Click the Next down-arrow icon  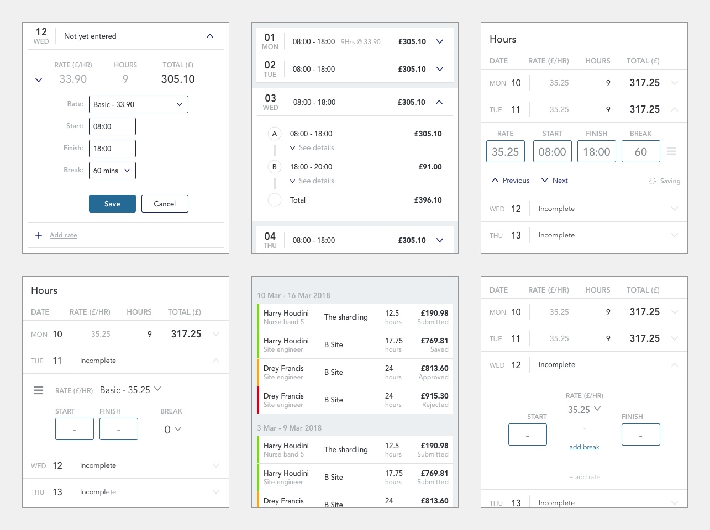click(x=545, y=181)
